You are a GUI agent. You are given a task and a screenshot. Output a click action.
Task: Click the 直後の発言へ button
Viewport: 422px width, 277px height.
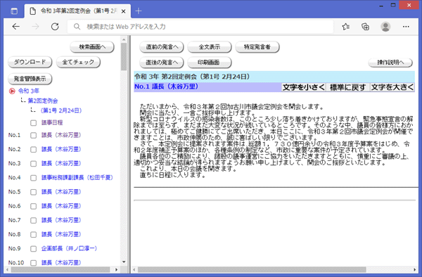click(162, 63)
